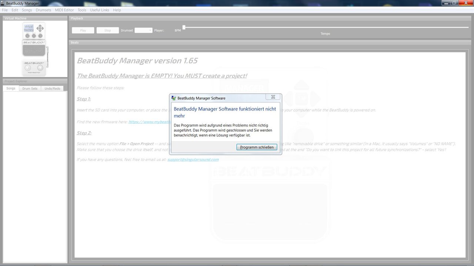
Task: Switch to the Undo/Redo tab
Action: point(52,88)
